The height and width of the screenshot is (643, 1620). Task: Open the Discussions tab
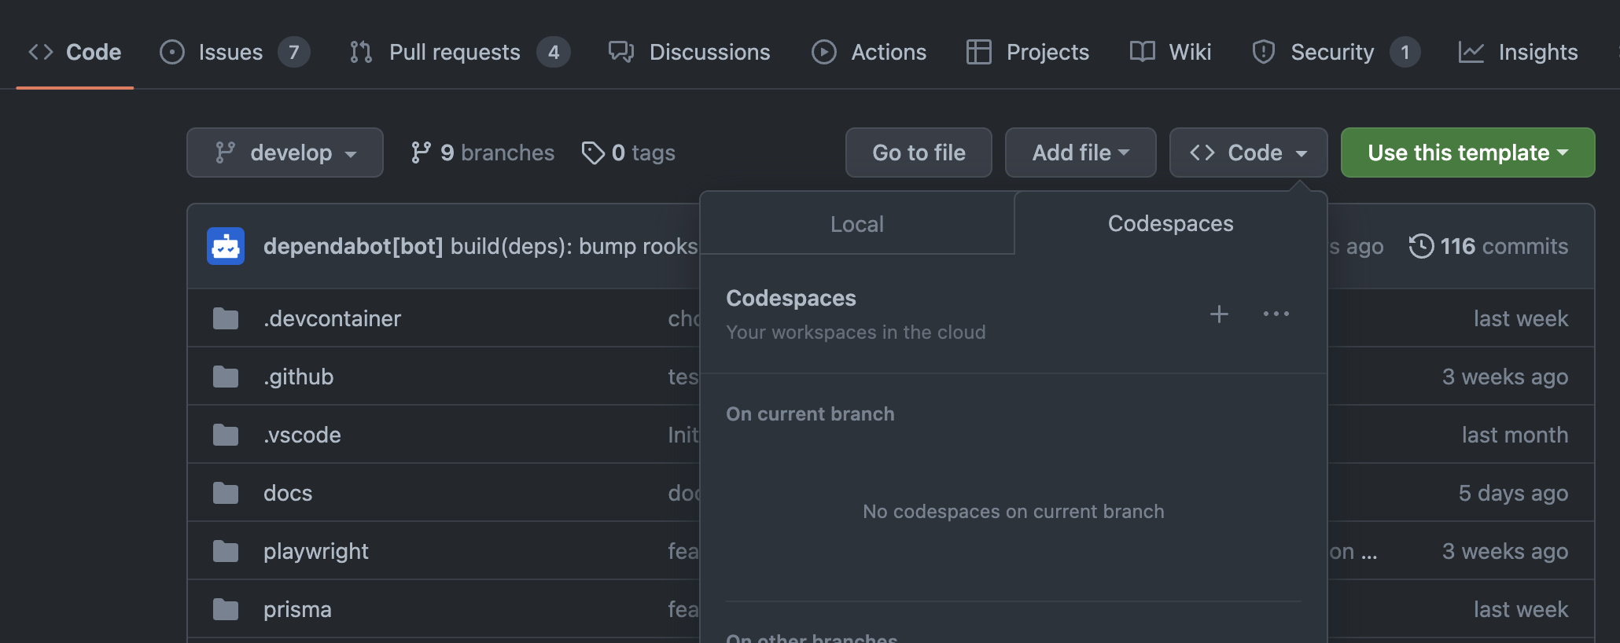tap(689, 52)
